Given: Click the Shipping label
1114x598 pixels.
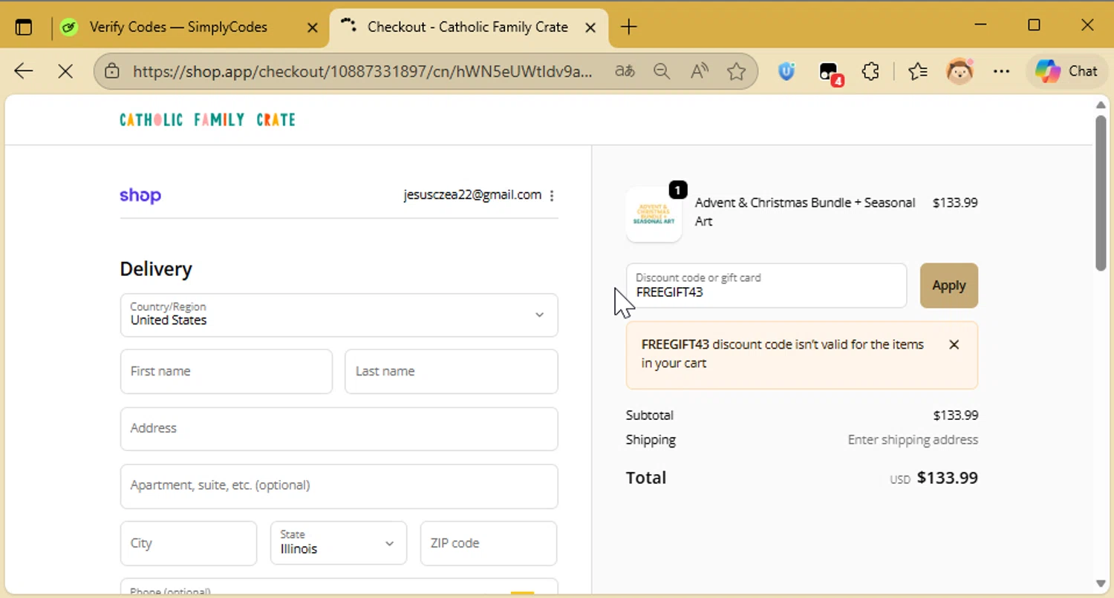Looking at the screenshot, I should coord(651,439).
